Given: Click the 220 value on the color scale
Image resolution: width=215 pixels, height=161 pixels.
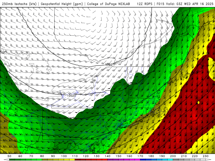Looking at the screenshot, I should pos(195,156).
